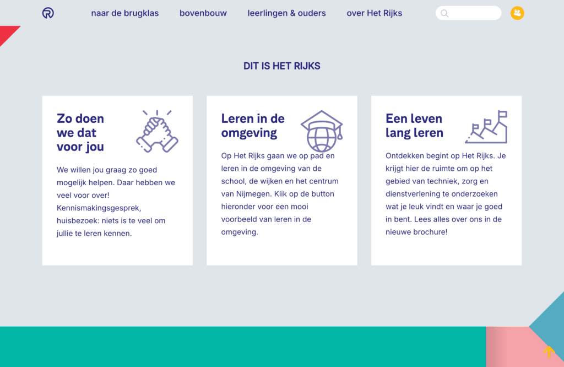
Task: Click the 'Zo doen we dat voor jou' heading
Action: click(80, 132)
